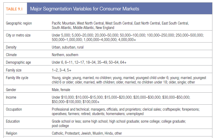This screenshot has height=138, width=214.
Task: Click the "Religion" row label
Action: (12, 133)
